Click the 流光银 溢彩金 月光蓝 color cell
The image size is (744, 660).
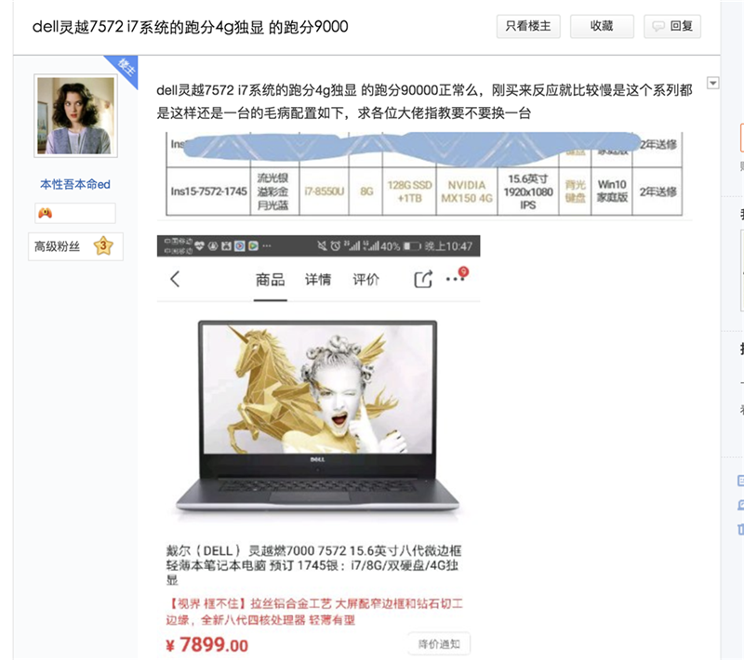[x=272, y=191]
